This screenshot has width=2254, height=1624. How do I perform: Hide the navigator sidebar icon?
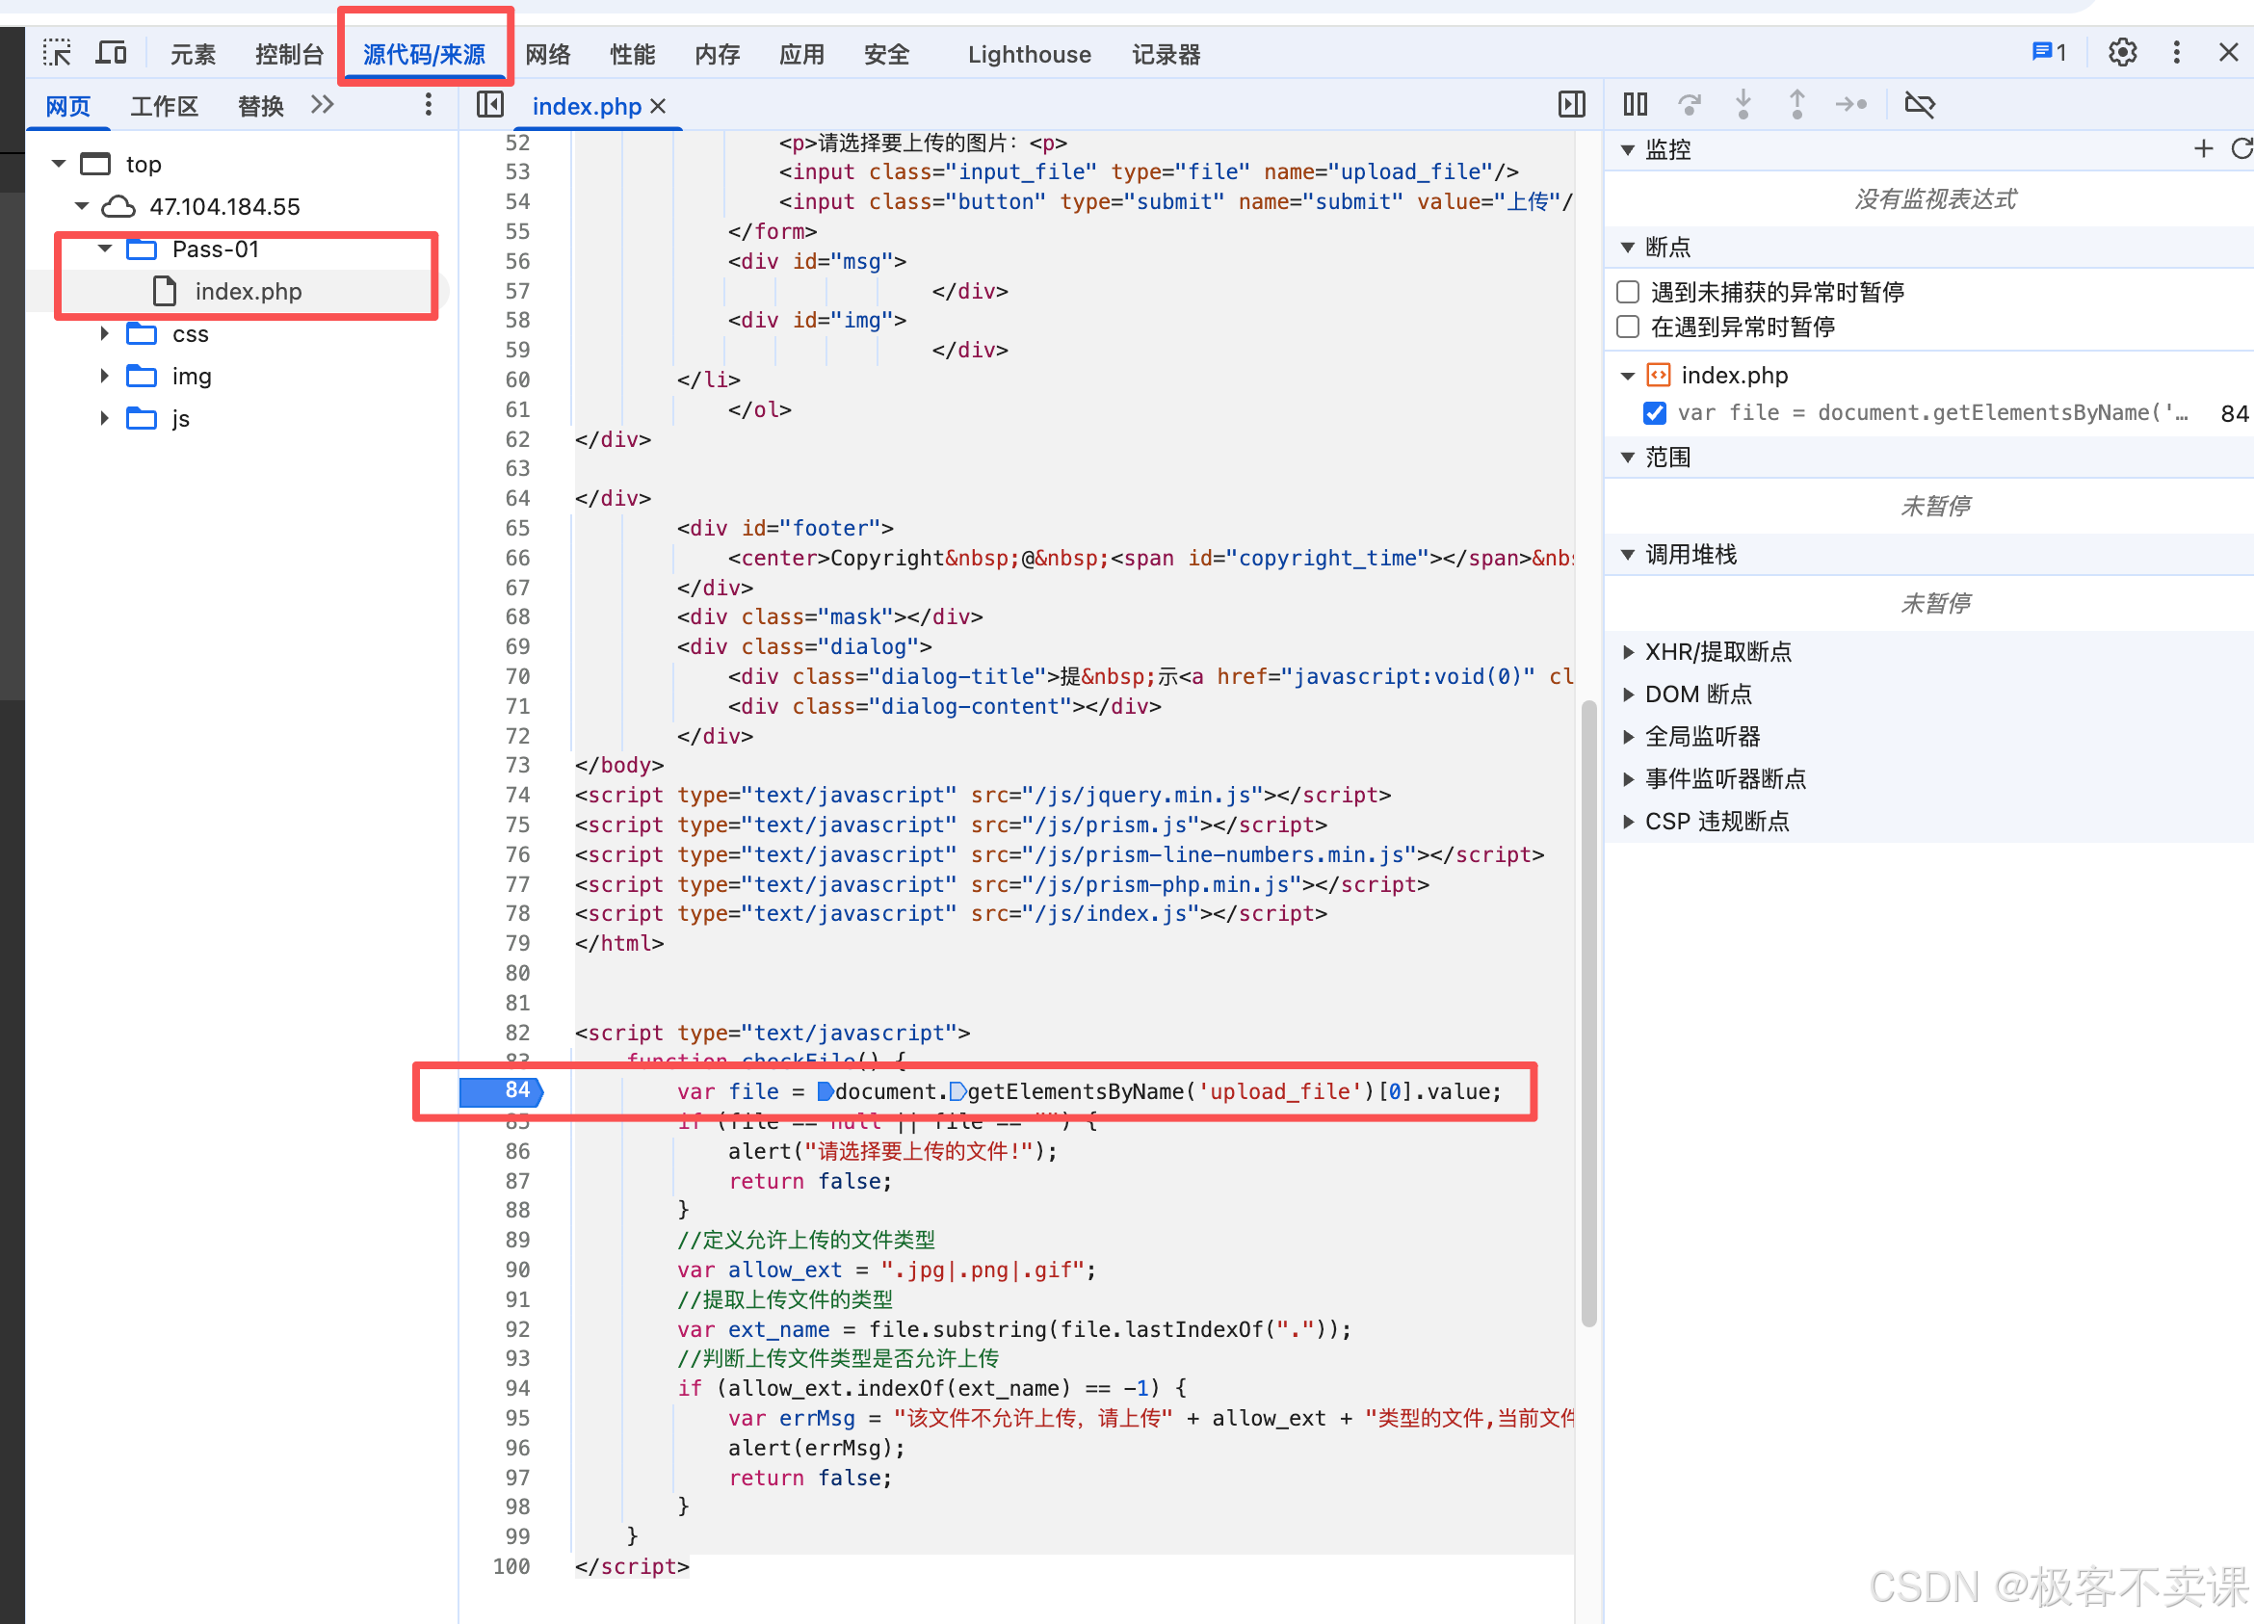[x=490, y=104]
